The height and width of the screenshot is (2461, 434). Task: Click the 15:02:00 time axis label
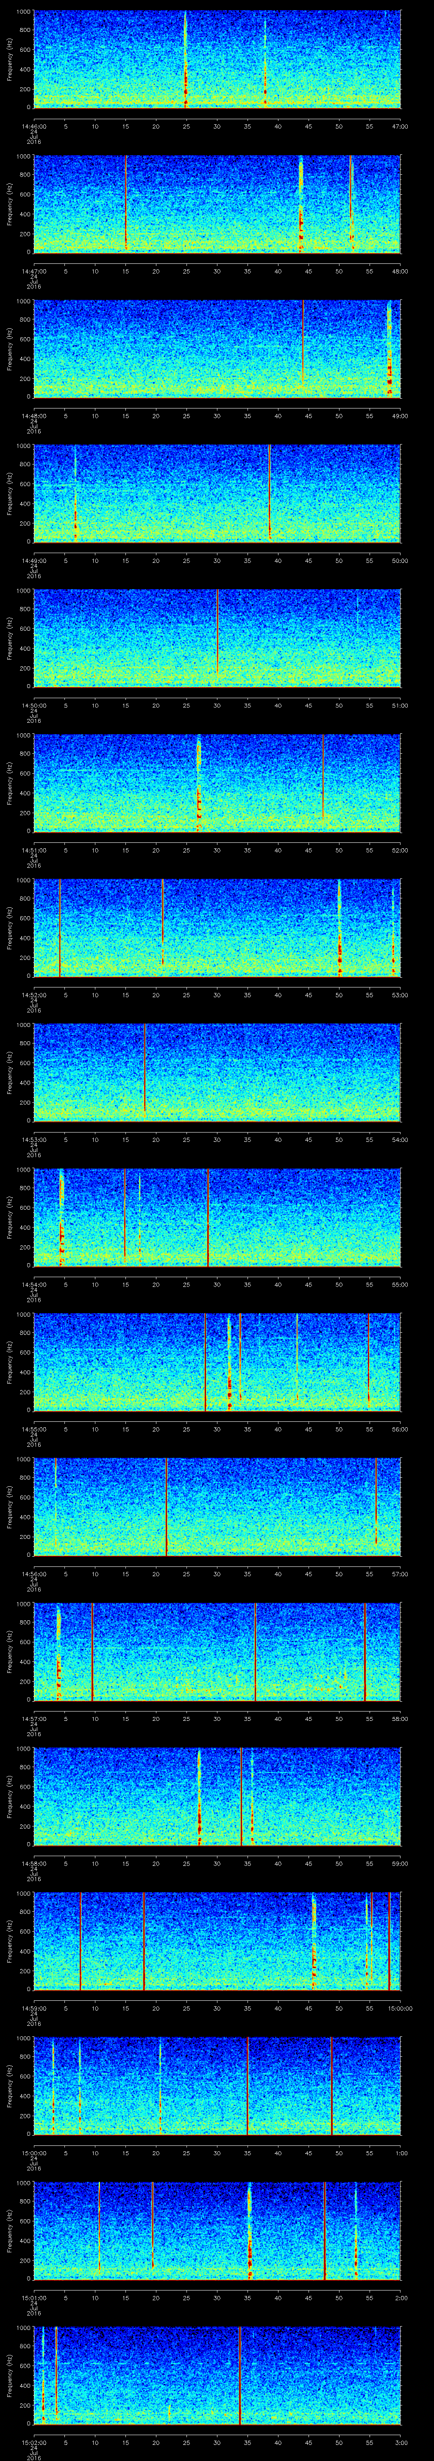(33, 2443)
